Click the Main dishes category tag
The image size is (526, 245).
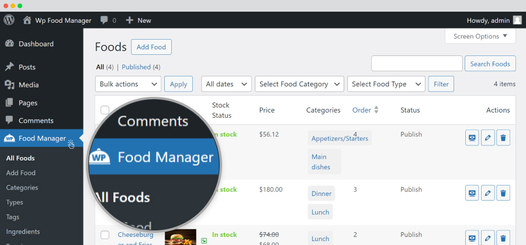(x=324, y=162)
